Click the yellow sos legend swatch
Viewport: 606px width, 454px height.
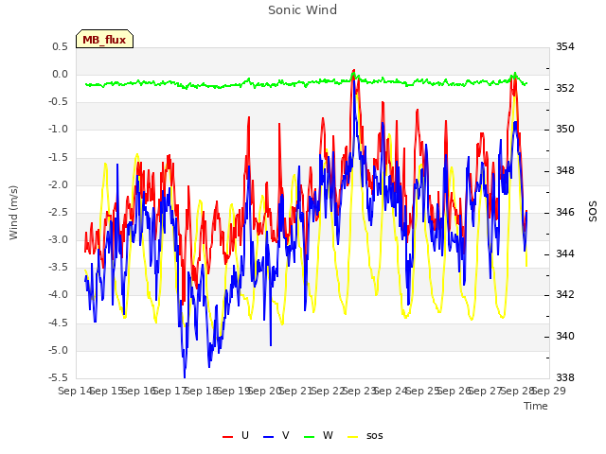point(353,437)
